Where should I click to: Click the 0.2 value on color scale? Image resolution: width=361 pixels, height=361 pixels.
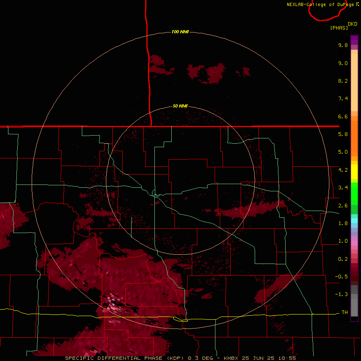point(343,259)
